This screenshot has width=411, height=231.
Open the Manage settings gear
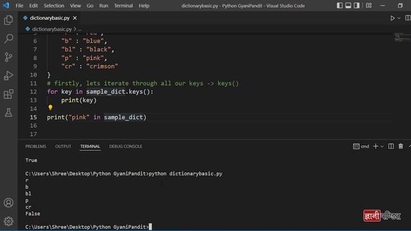(x=8, y=221)
